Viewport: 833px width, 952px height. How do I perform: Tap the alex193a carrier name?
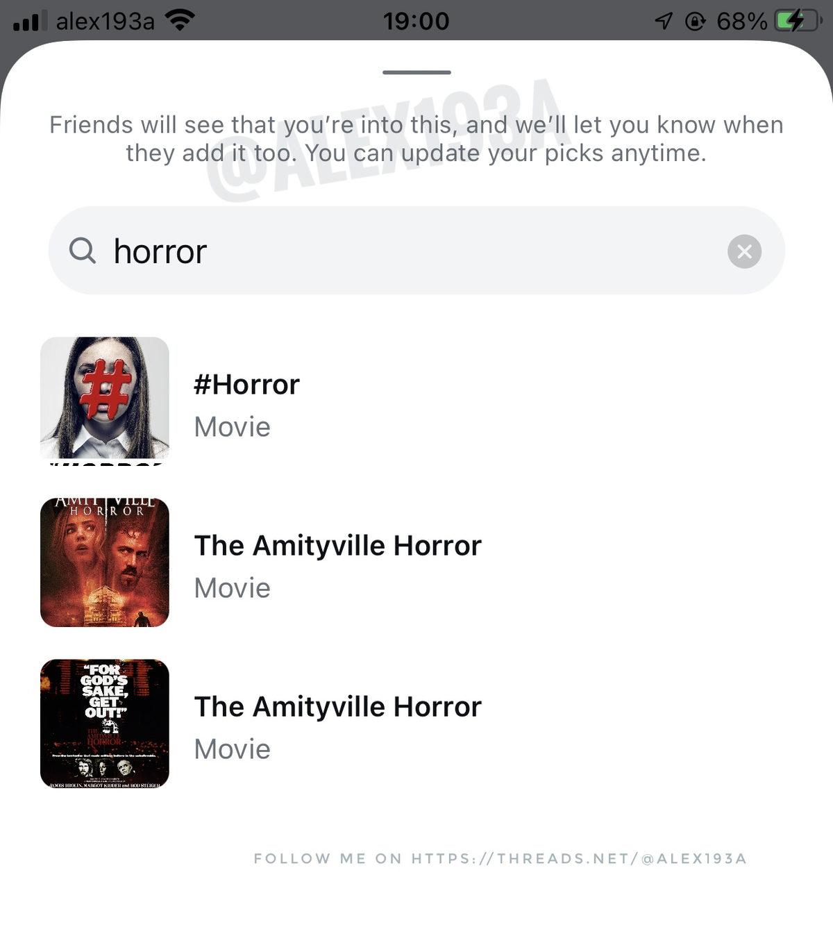105,22
